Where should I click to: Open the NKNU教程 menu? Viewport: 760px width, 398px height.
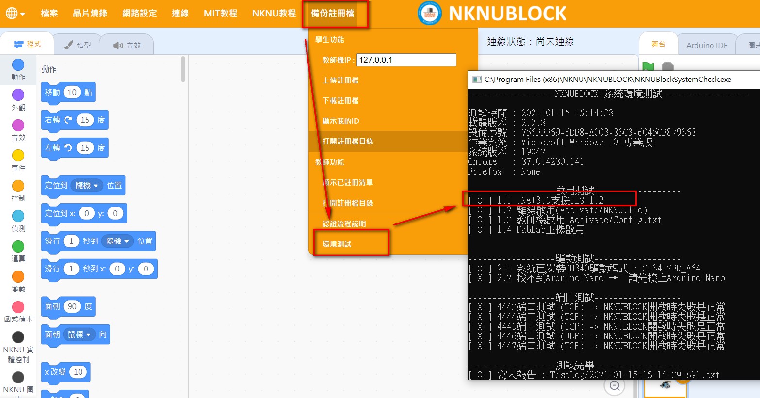point(274,14)
